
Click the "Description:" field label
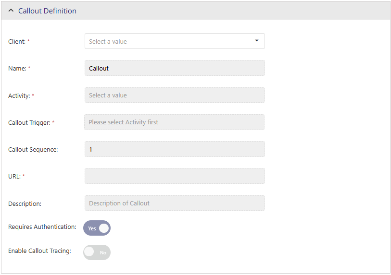coord(25,203)
